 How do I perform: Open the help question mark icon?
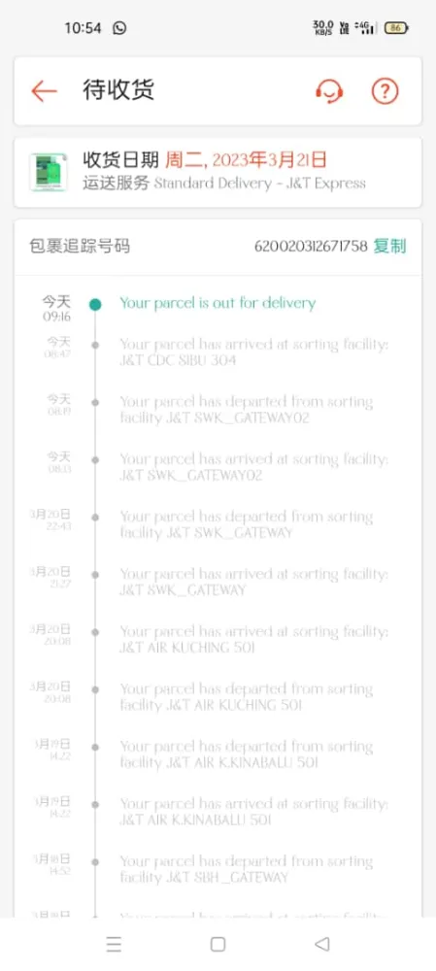click(385, 91)
